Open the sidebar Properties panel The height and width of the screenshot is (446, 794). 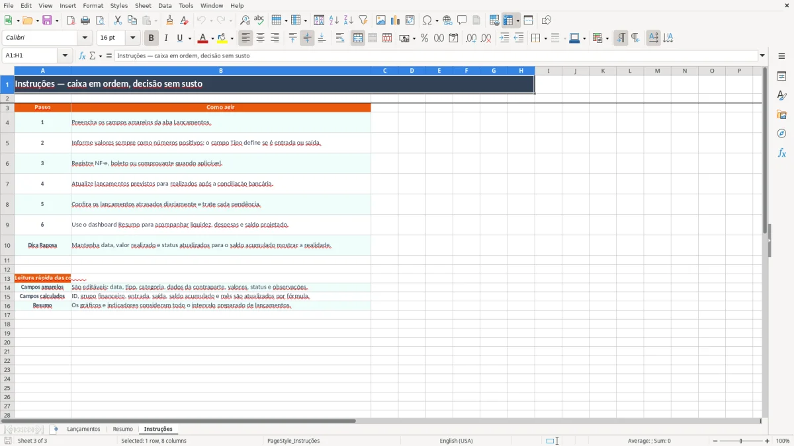(x=781, y=77)
